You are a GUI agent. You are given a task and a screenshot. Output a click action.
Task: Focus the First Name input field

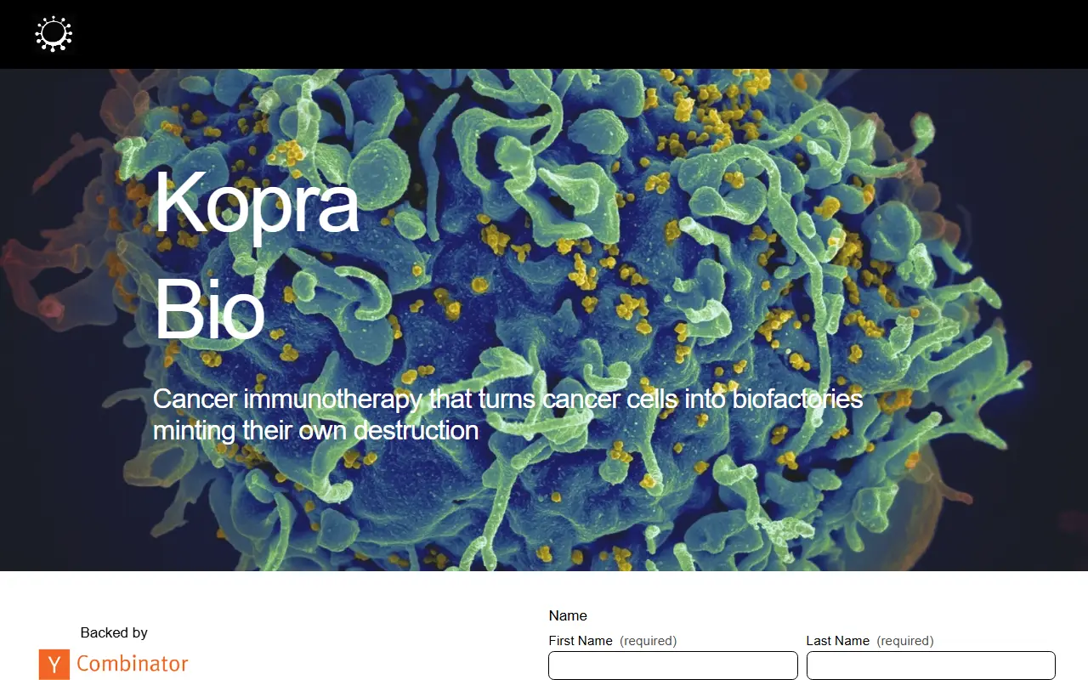pos(673,666)
